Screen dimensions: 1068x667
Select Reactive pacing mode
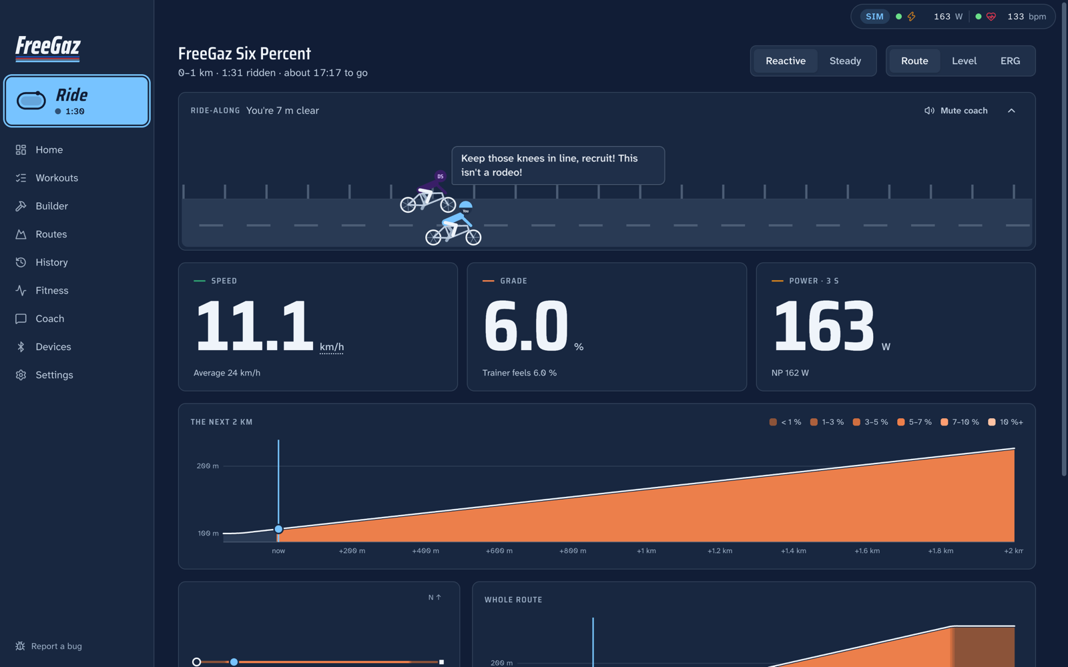click(x=786, y=61)
